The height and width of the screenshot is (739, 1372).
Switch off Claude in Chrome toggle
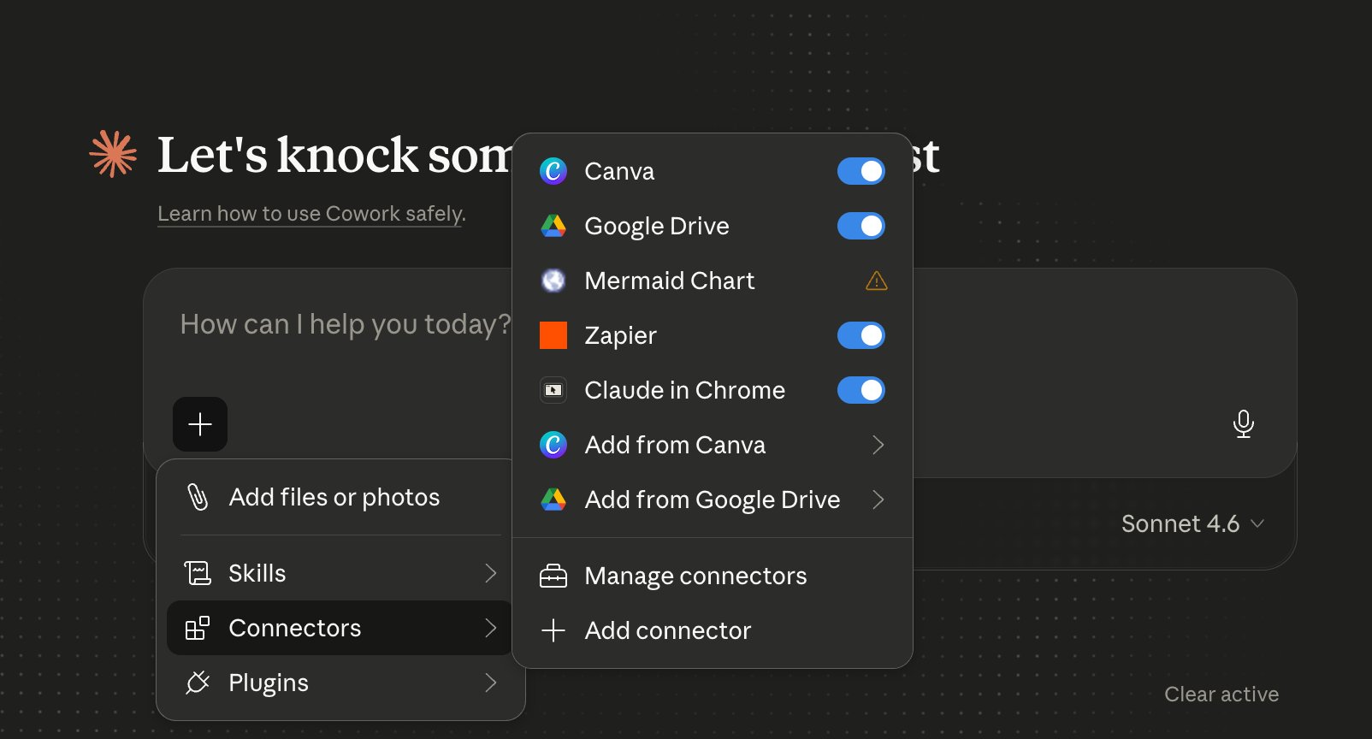[861, 390]
